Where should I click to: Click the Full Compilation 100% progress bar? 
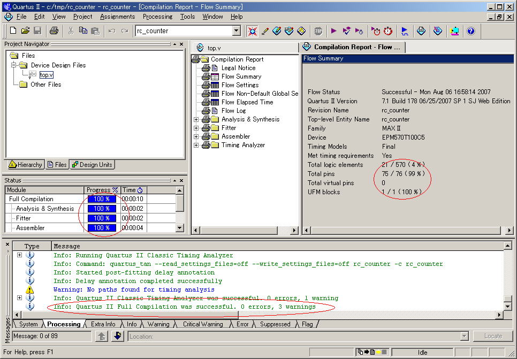coord(102,199)
